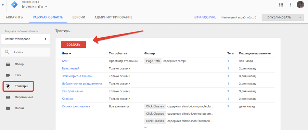Open the AMP trigger link
Screen dimensions: 308x130
tap(65, 61)
